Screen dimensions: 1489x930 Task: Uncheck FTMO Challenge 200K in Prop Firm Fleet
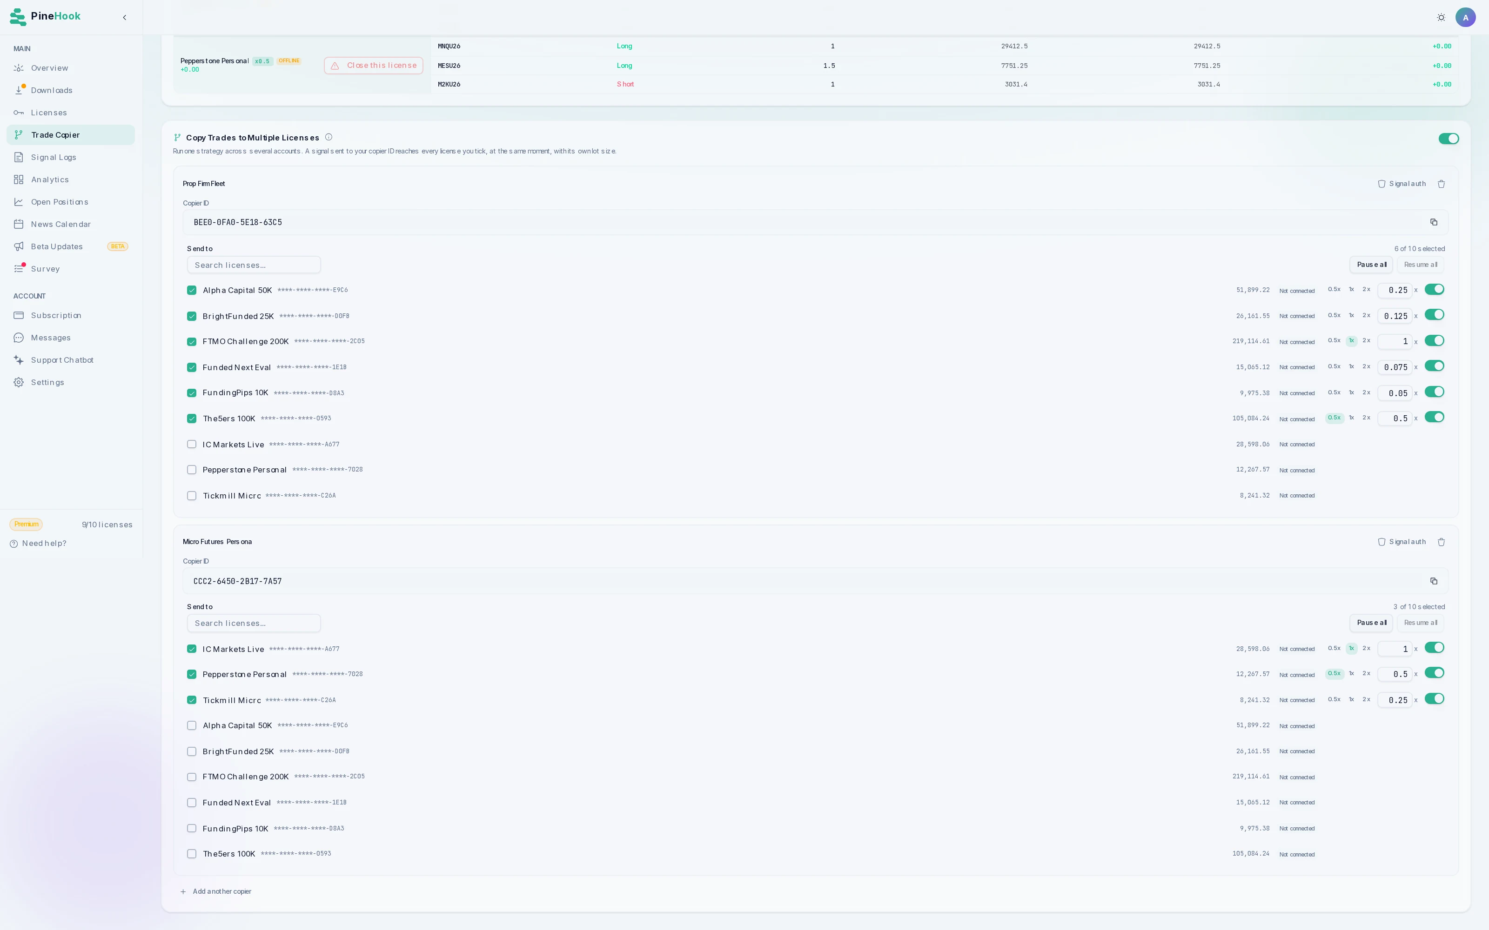pyautogui.click(x=191, y=342)
